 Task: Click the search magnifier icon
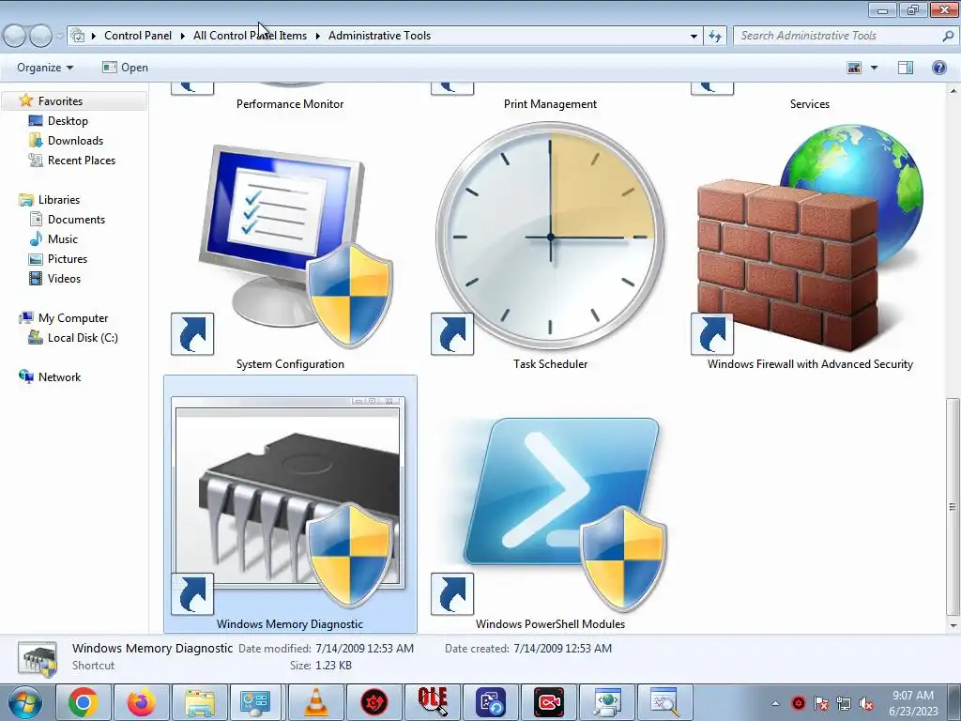[948, 36]
